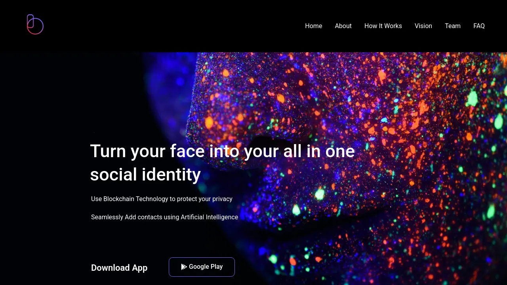
Task: Click the 'Turn your face' headline line
Action: (222, 151)
